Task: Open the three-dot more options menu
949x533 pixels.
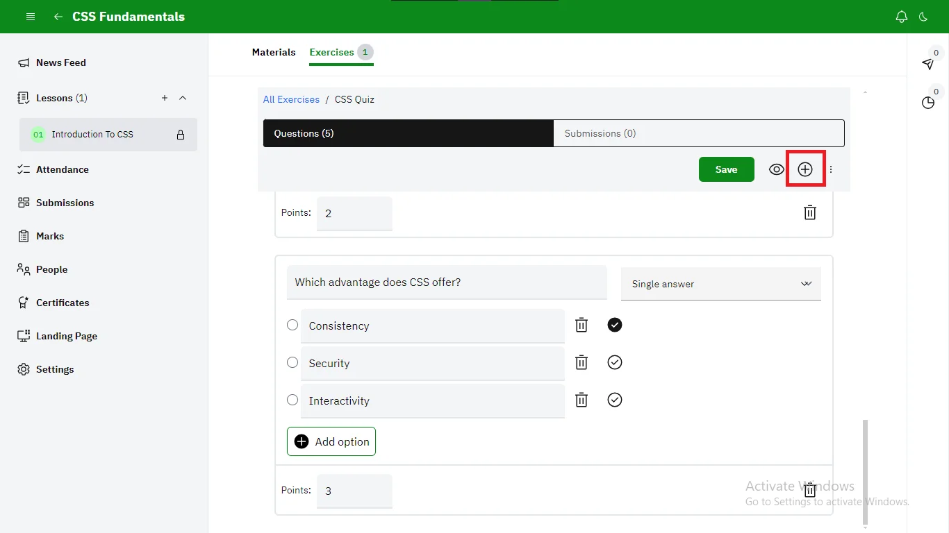Action: click(831, 169)
